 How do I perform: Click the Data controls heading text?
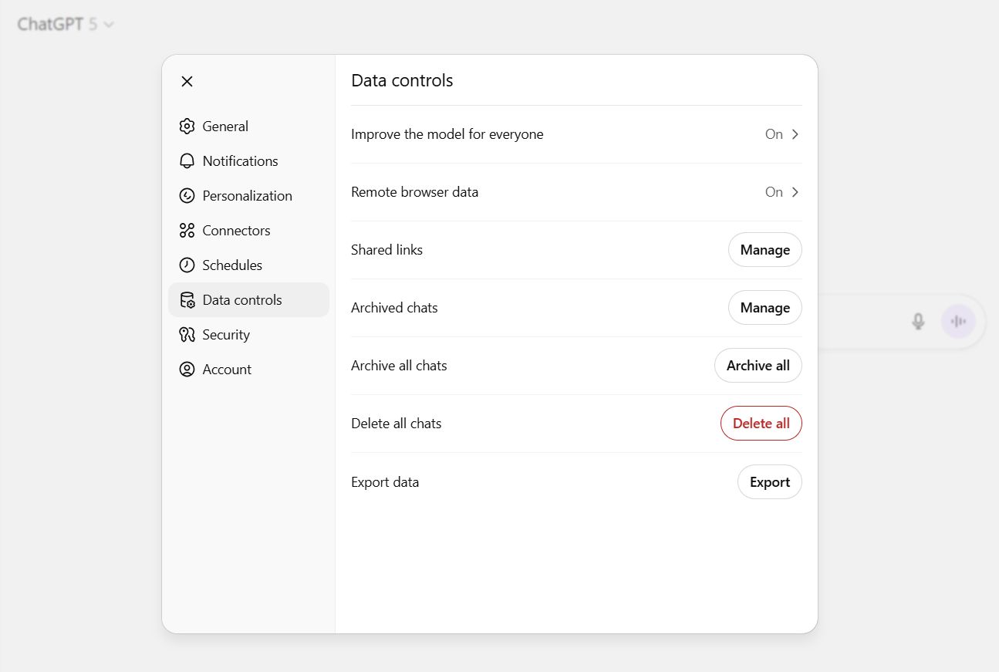click(x=402, y=80)
